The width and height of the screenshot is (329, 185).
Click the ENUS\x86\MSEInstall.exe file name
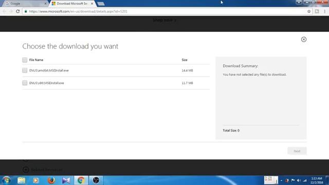pos(47,83)
